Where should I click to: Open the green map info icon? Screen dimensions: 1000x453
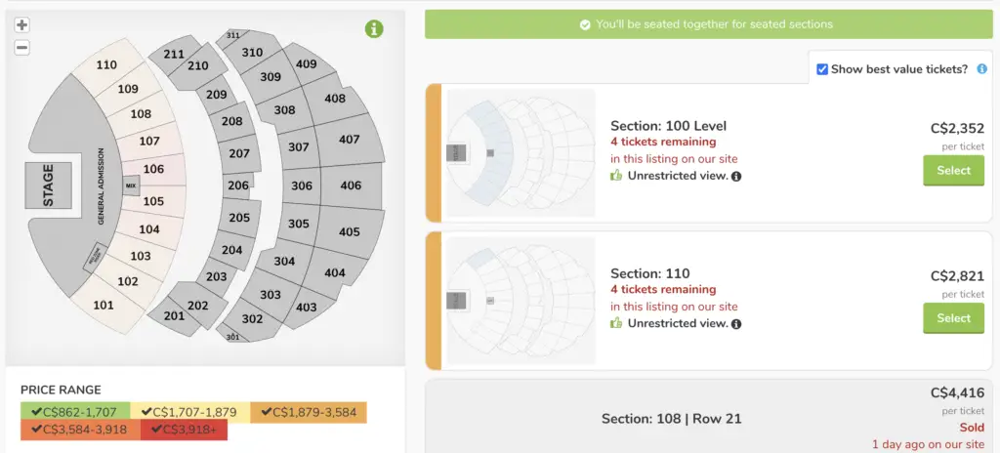tap(374, 28)
